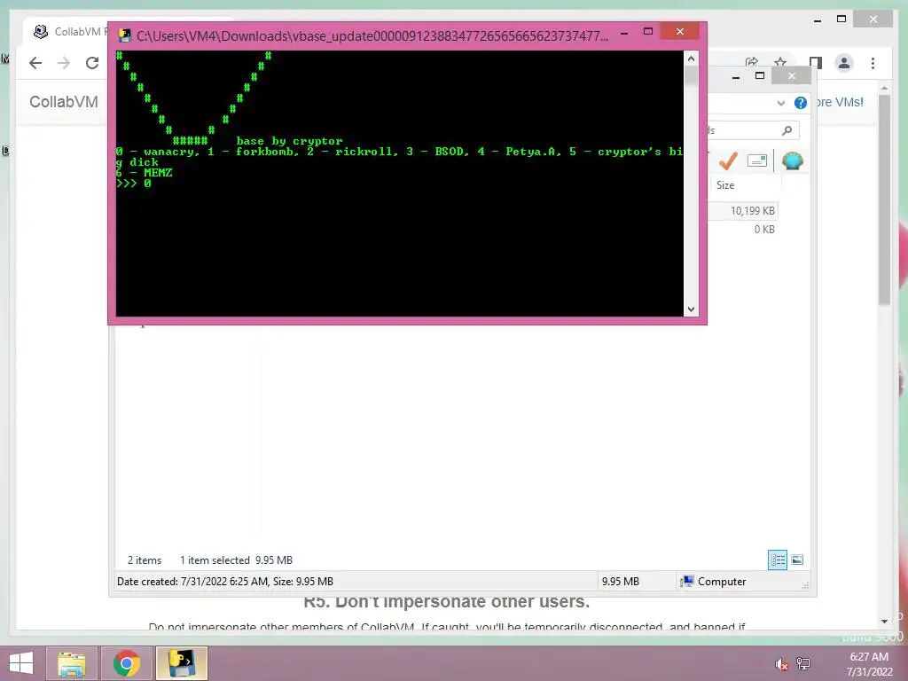Open Chrome three-dot menu

tap(873, 63)
